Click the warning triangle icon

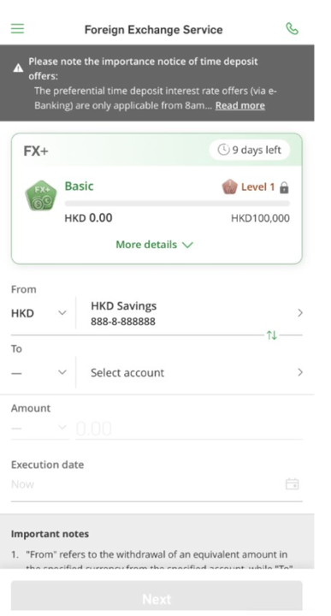18,68
